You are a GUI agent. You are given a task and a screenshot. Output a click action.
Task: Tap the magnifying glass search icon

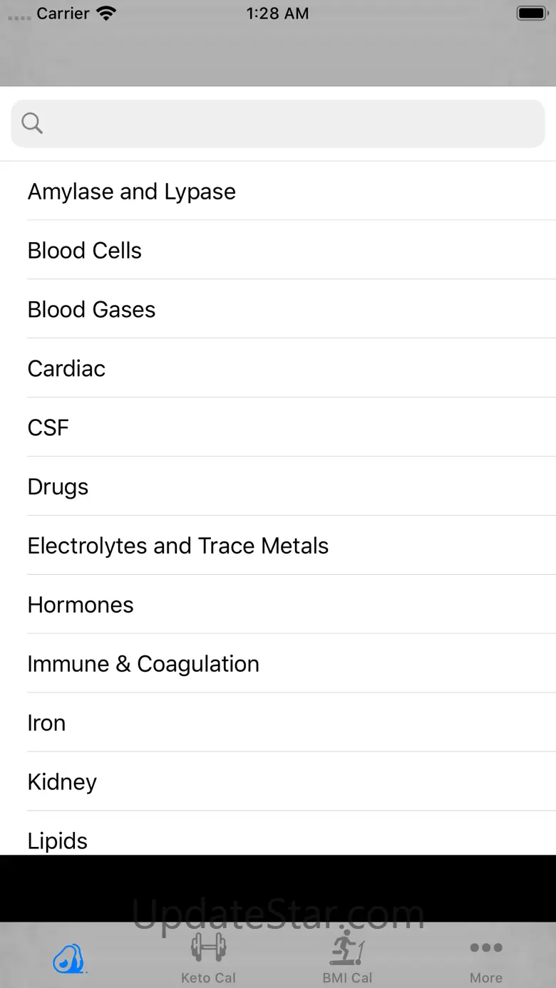coord(32,123)
